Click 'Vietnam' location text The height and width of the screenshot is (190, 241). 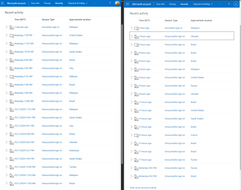pos(73,142)
